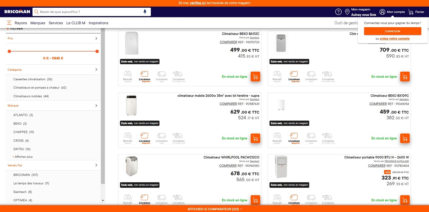
Task: Click Afficher plus under brands
Action: 23,157
